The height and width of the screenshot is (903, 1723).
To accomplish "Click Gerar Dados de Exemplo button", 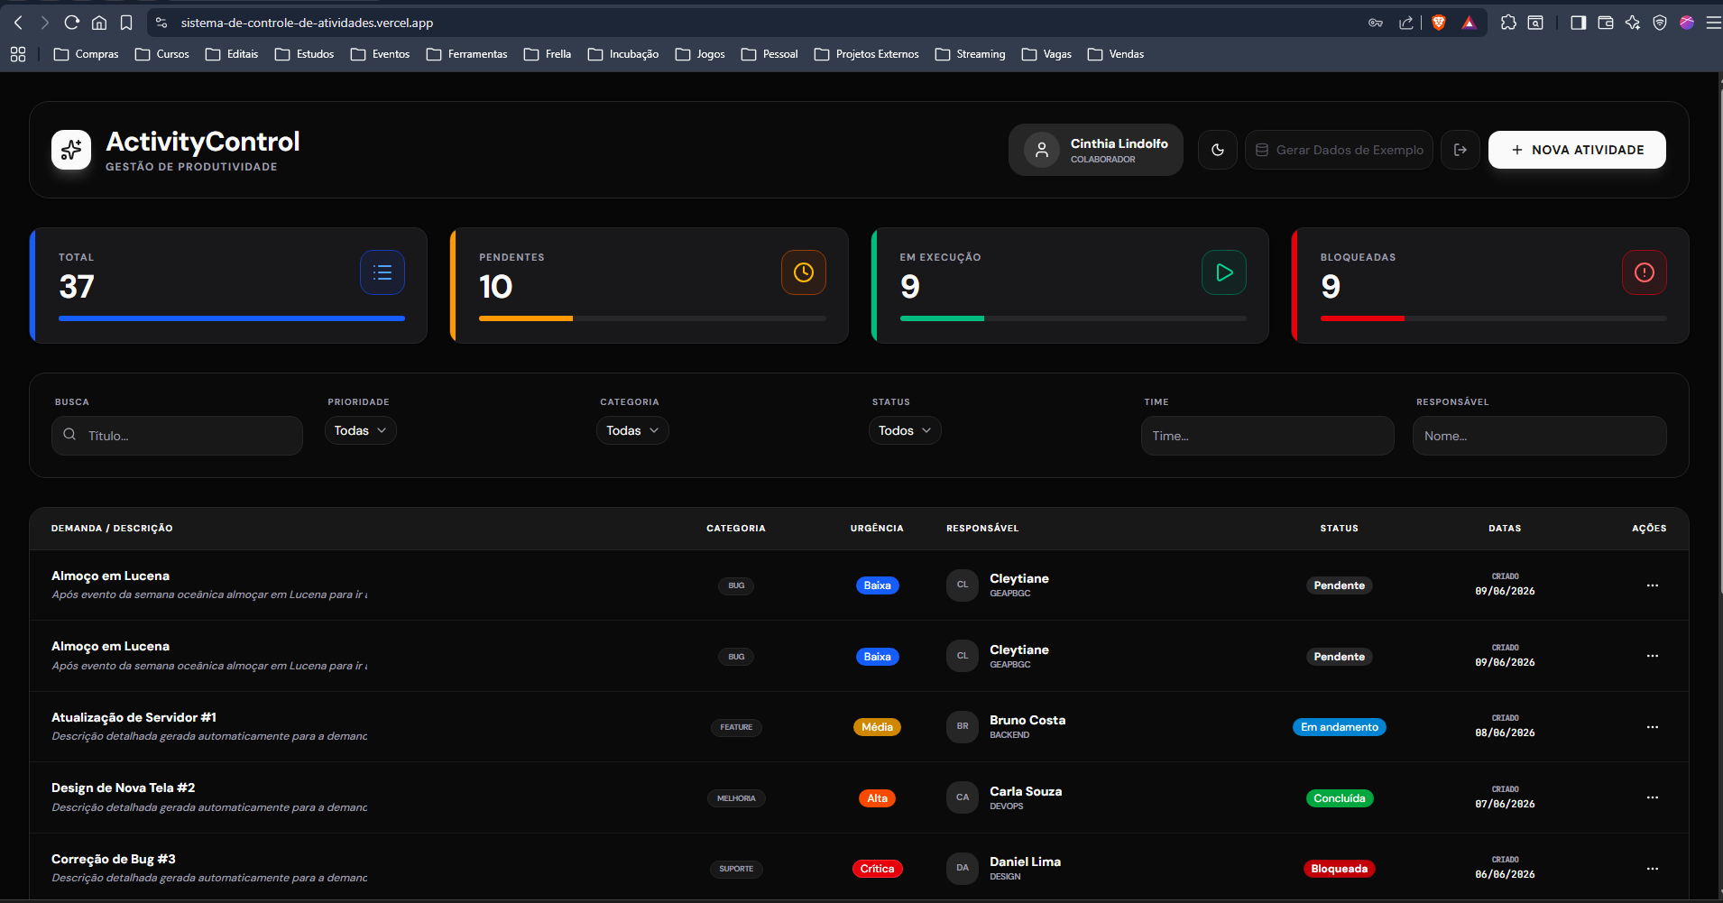I will pos(1339,150).
